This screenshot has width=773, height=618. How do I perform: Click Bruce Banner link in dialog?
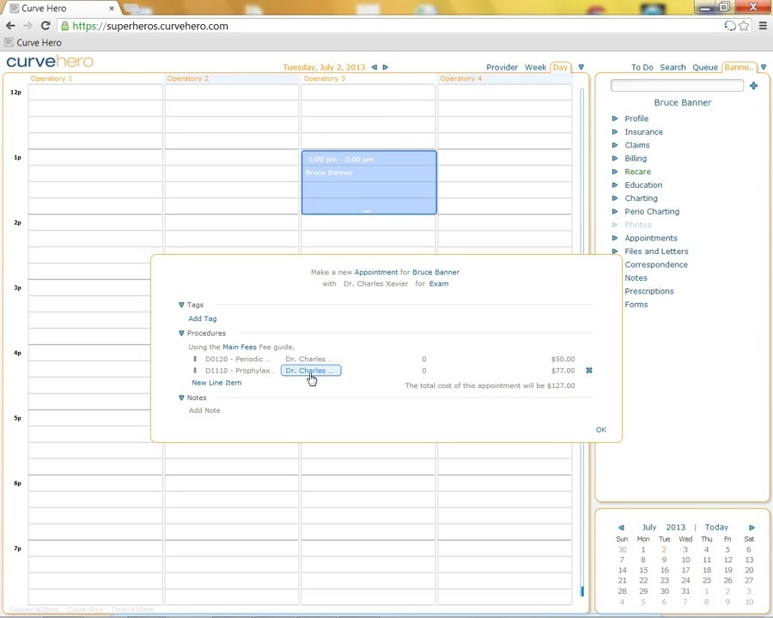(x=435, y=272)
